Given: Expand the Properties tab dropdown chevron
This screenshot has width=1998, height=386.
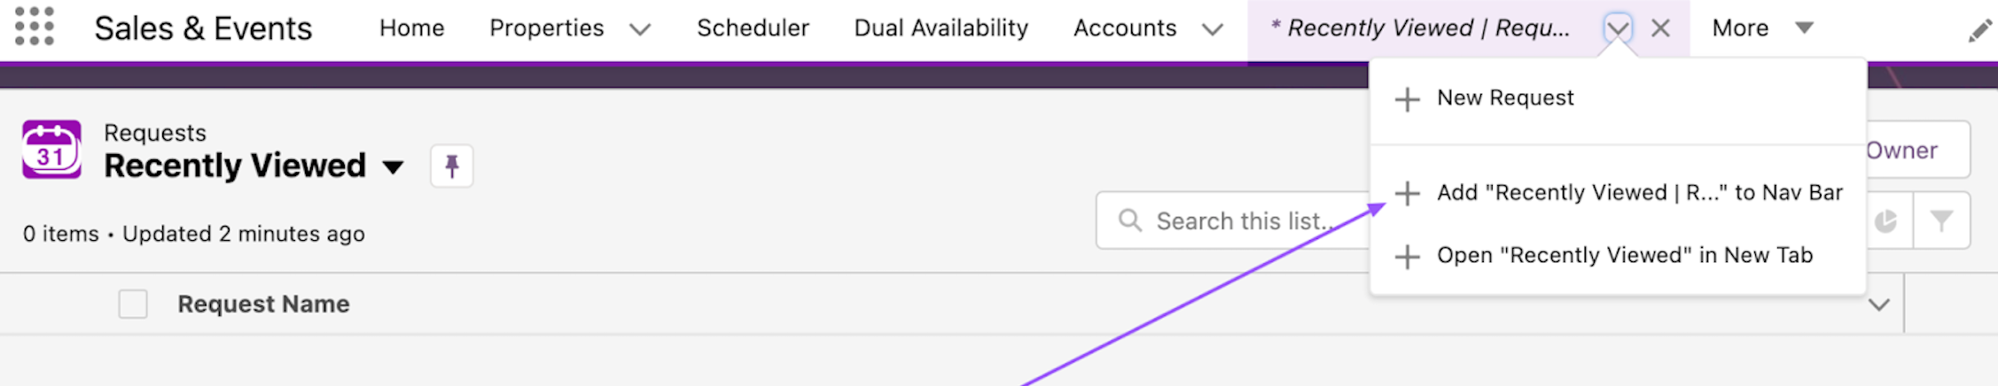Looking at the screenshot, I should pyautogui.click(x=640, y=29).
